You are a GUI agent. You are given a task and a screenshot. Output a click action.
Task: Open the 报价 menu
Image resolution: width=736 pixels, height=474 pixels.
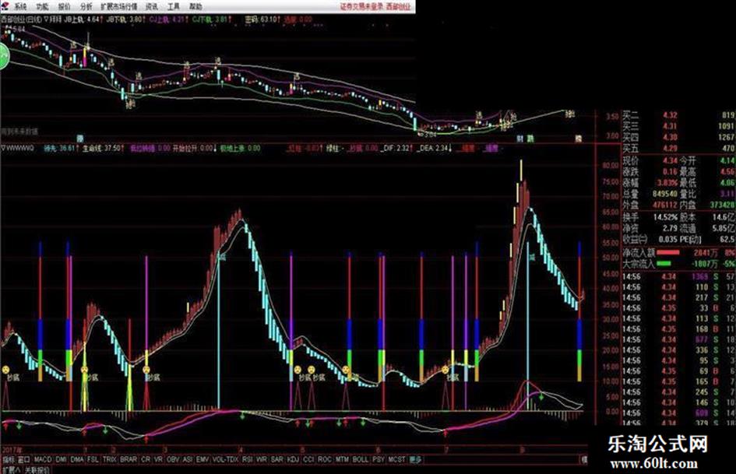point(65,6)
